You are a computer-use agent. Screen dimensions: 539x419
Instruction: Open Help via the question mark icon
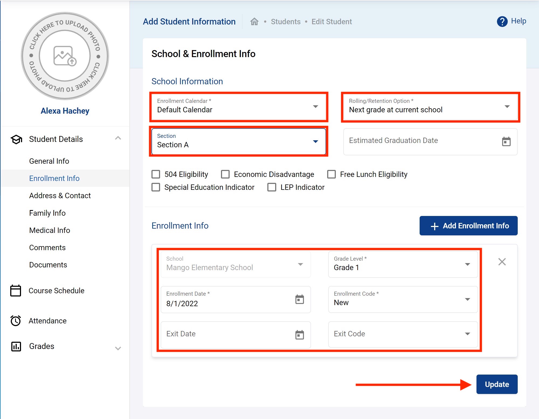click(x=502, y=21)
